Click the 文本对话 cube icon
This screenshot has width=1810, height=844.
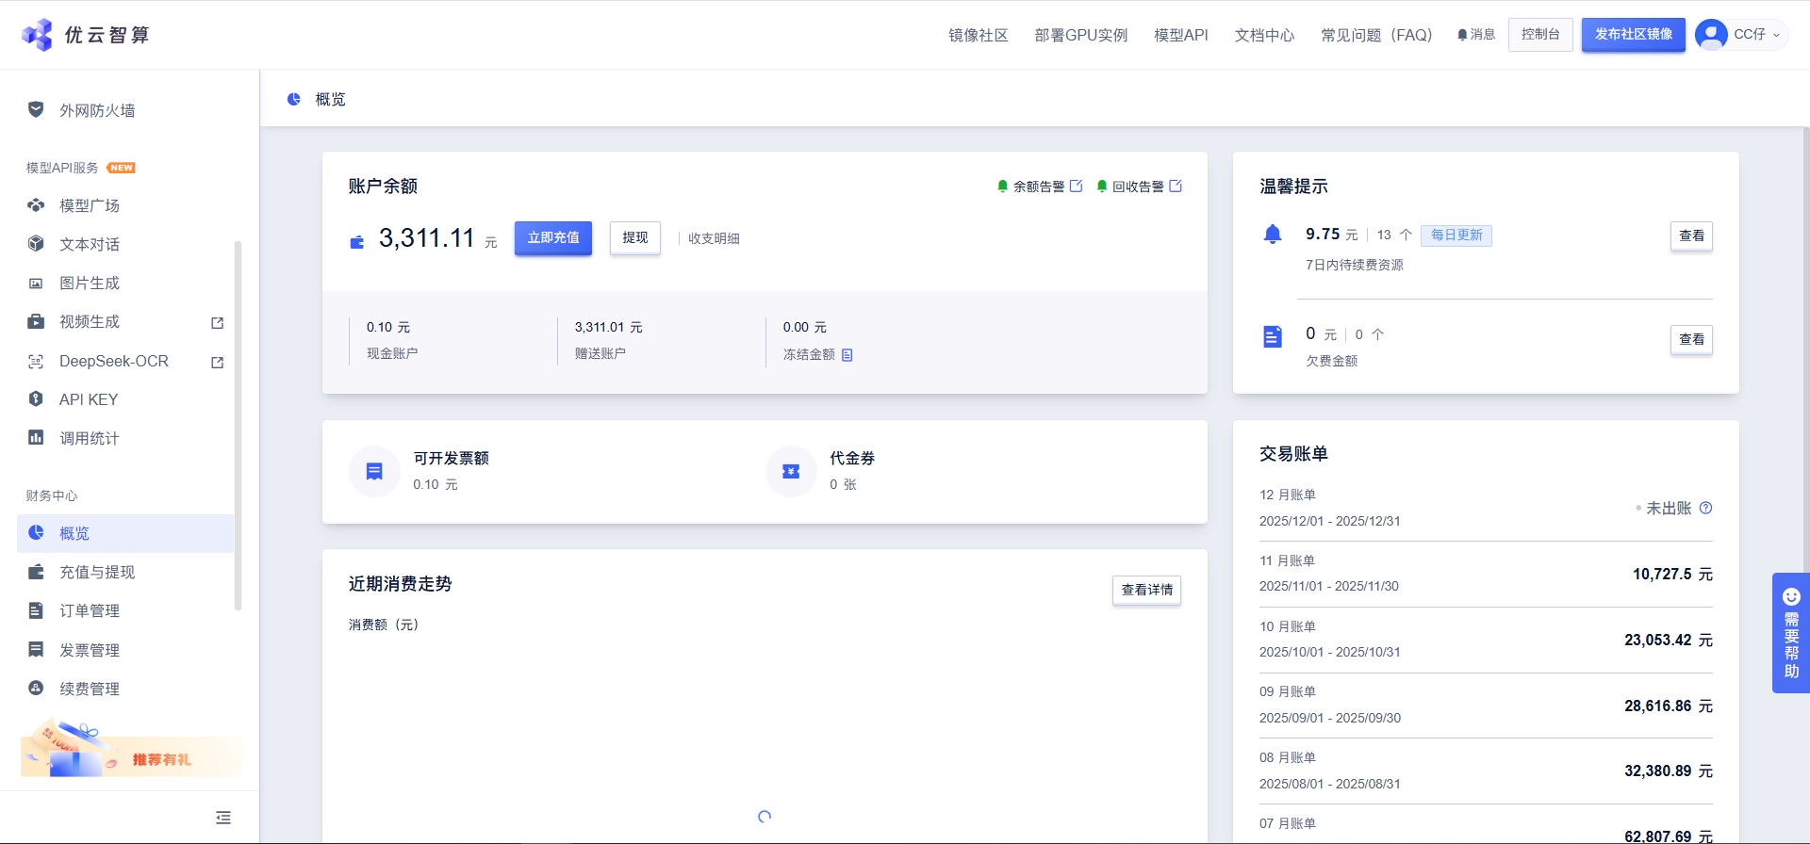36,243
